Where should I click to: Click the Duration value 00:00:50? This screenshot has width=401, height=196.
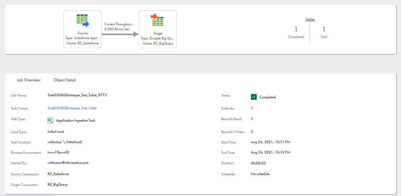point(258,163)
